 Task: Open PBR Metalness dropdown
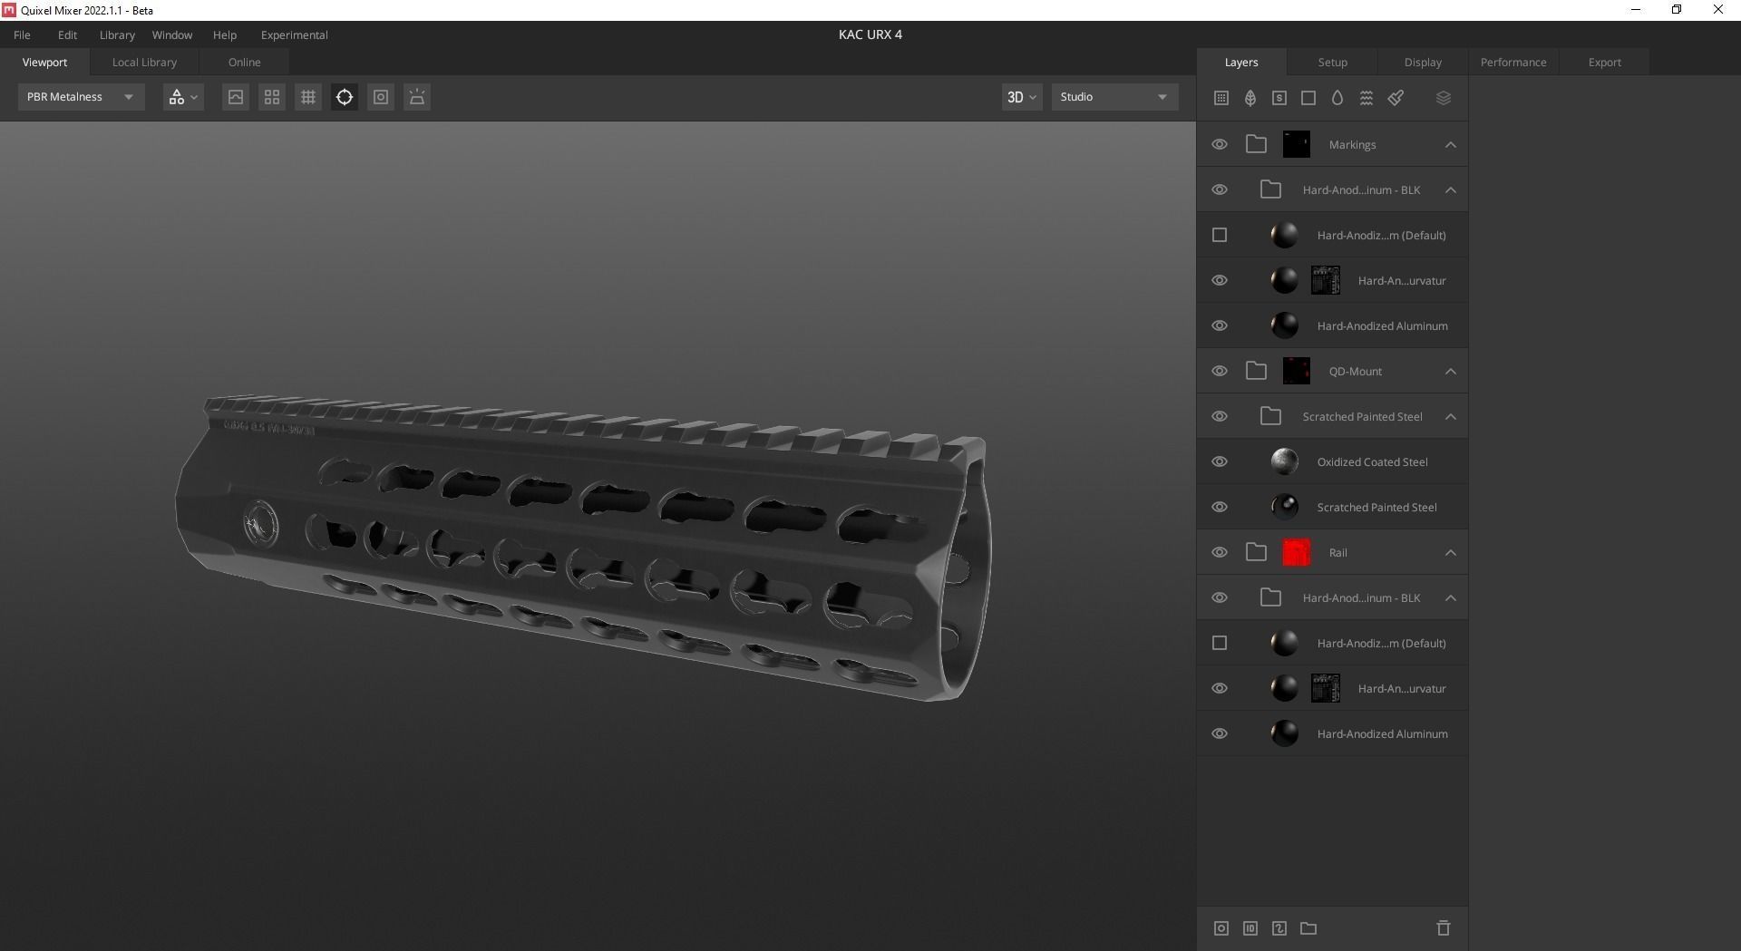(x=81, y=97)
